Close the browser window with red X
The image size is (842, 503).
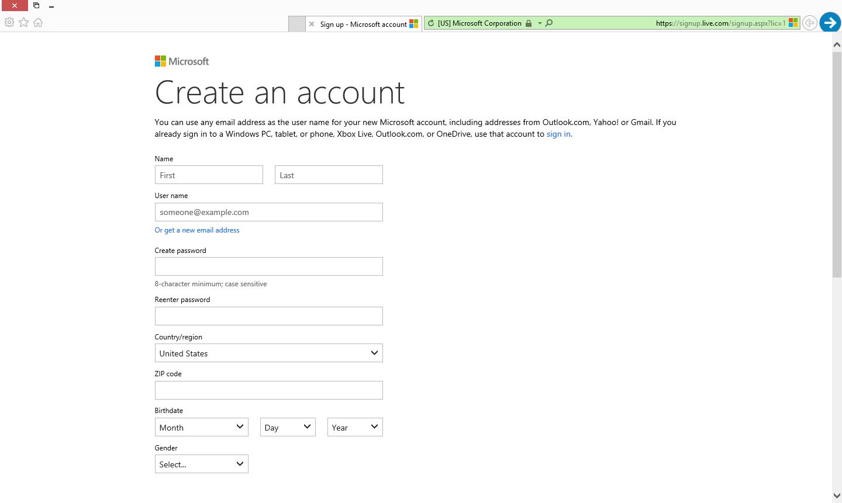(14, 5)
